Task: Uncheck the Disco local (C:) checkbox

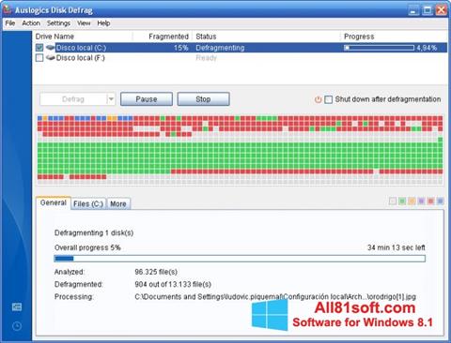Action: coord(39,48)
